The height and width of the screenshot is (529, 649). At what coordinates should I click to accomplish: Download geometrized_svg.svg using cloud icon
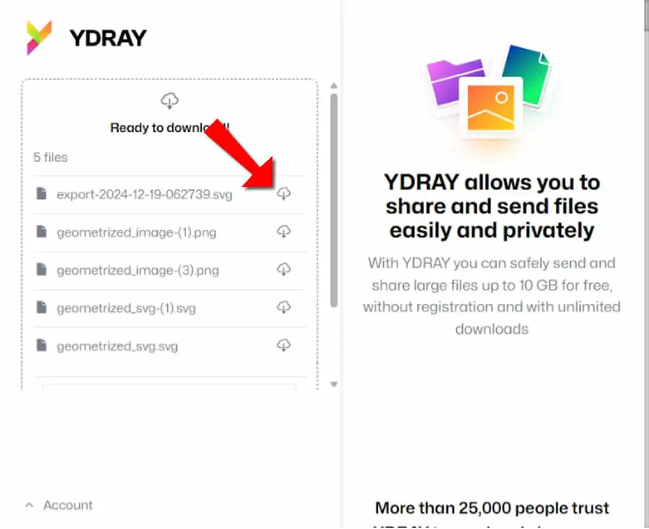coord(283,345)
